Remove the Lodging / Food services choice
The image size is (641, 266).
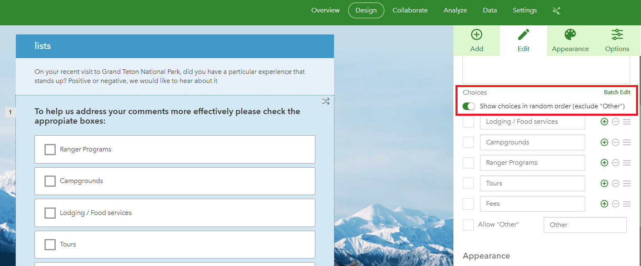coord(615,122)
